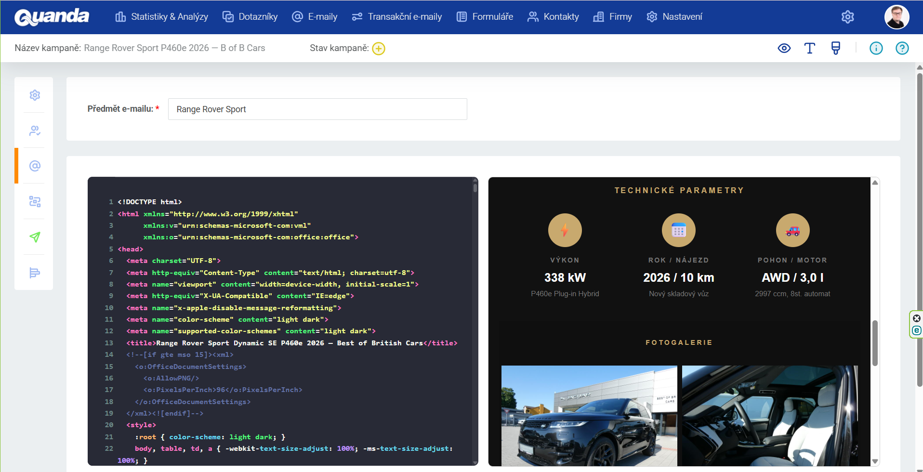
Task: Click 'P460e Plug-in Hybrid' text
Action: [565, 294]
